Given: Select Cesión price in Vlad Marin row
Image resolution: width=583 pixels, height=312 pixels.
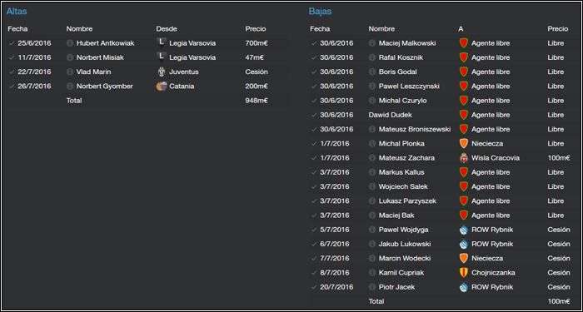Looking at the screenshot, I should coord(257,72).
